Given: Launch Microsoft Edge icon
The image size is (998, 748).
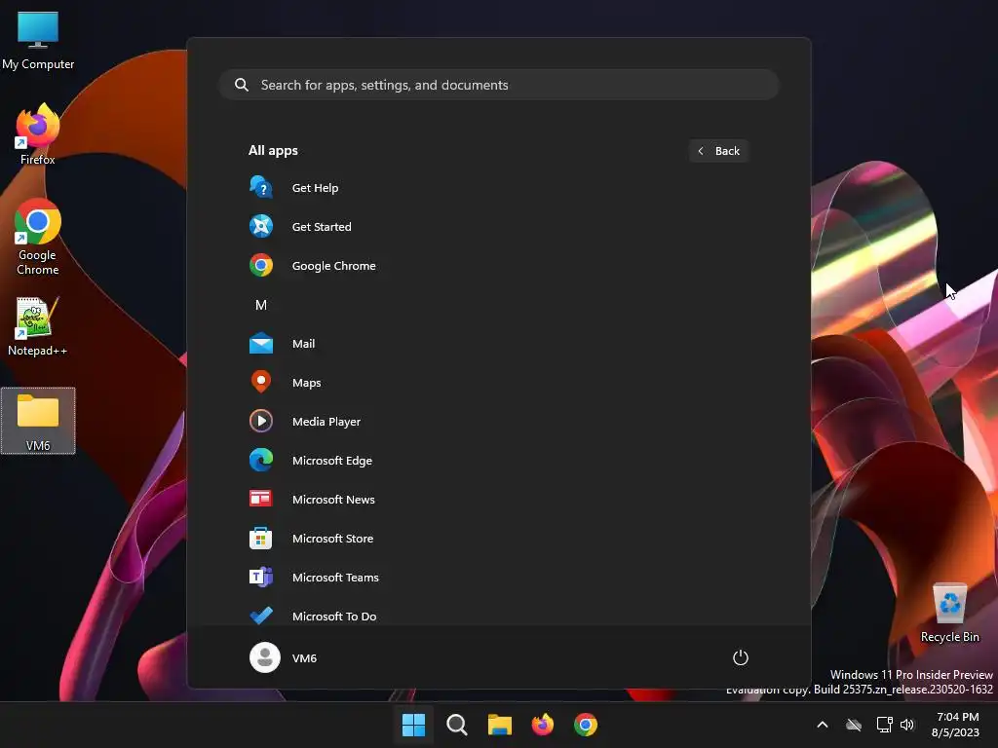Looking at the screenshot, I should pyautogui.click(x=261, y=460).
